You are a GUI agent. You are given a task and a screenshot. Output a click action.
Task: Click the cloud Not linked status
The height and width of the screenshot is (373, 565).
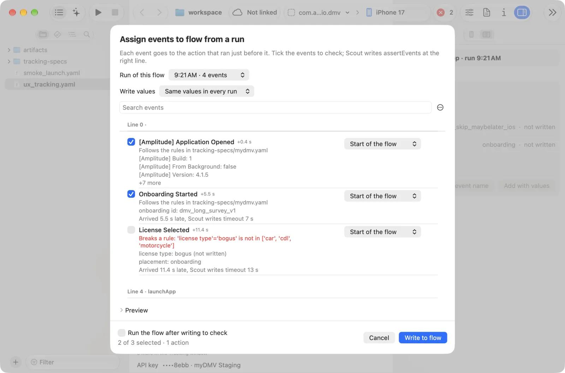point(255,13)
